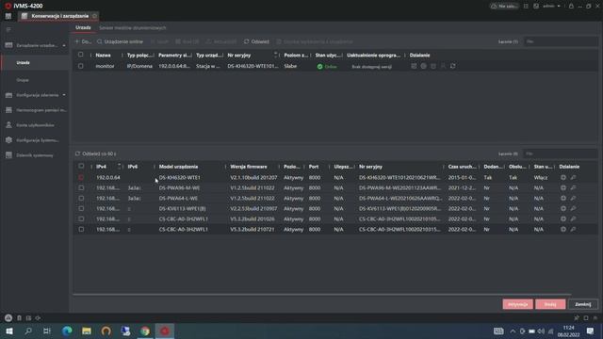Image resolution: width=603 pixels, height=339 pixels.
Task: Open Windows Start menu
Action: 8,331
